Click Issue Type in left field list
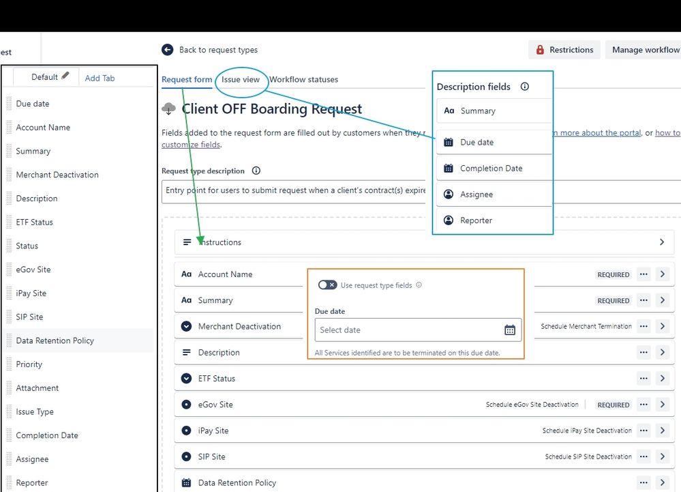Image resolution: width=681 pixels, height=492 pixels. point(35,411)
